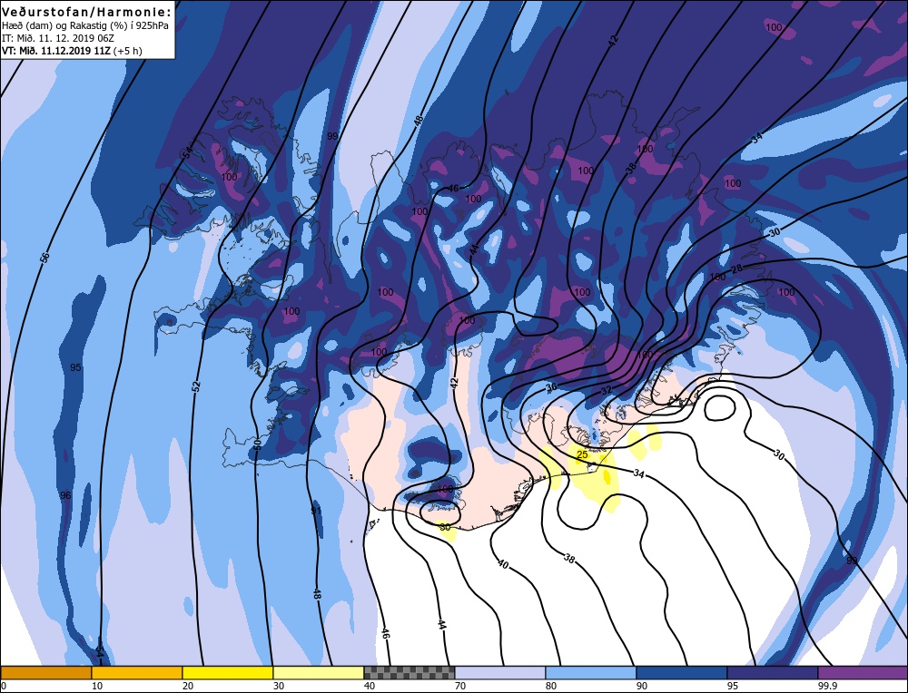908x693 pixels.
Task: Click the pale yellow 30–40 legend swatch
Action: point(319,672)
